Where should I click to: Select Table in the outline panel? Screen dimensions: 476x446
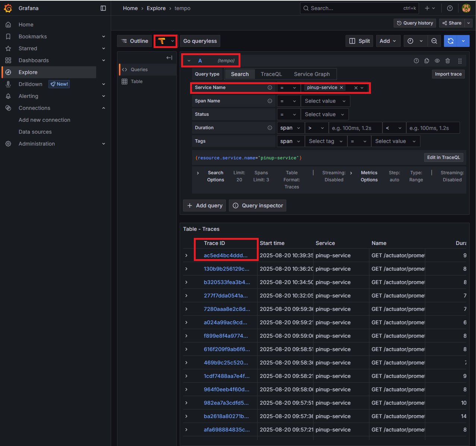[x=148, y=82]
